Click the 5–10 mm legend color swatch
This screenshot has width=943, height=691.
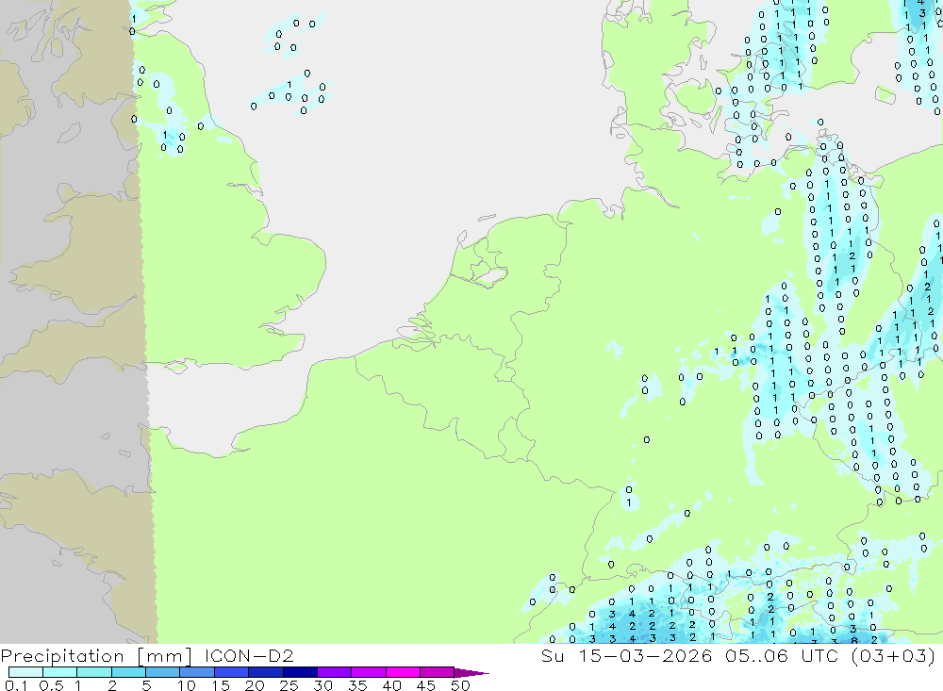pos(163,672)
